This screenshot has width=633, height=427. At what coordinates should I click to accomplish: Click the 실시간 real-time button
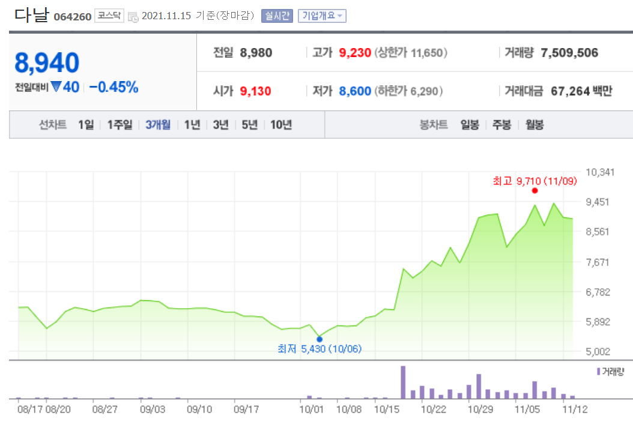point(277,16)
